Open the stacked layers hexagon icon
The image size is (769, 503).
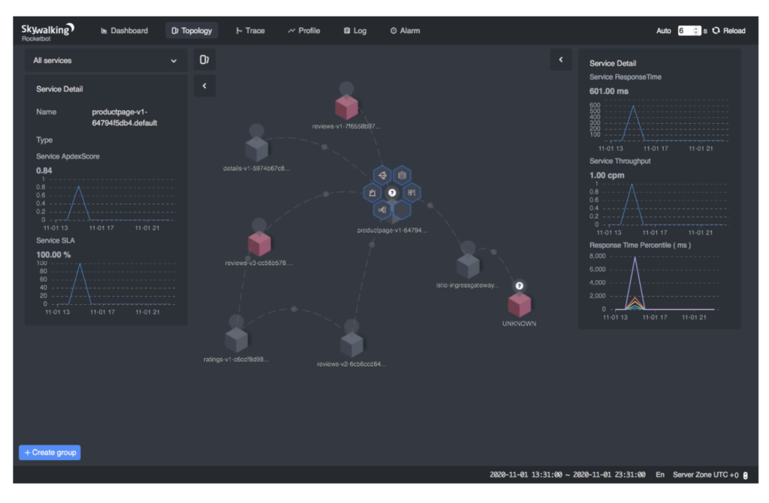402,176
